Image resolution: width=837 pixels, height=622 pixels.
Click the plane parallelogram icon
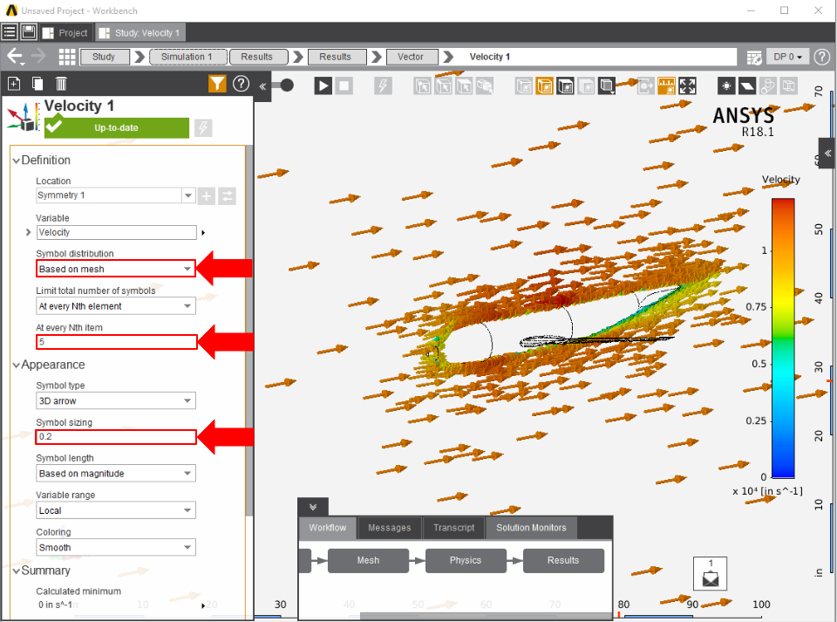click(x=747, y=85)
